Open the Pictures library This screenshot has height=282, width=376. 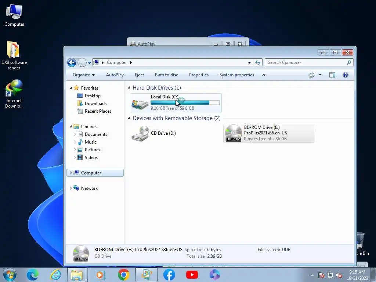[x=92, y=150]
